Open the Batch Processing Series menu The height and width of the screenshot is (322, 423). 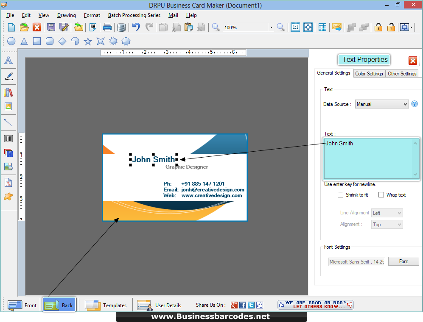[x=134, y=15]
